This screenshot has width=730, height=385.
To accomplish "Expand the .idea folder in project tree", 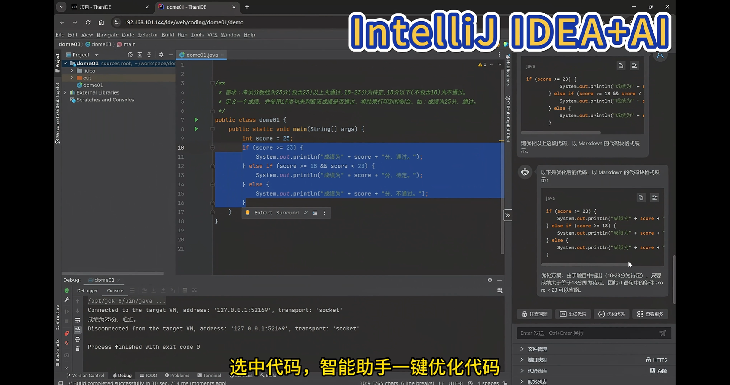I will click(x=71, y=71).
